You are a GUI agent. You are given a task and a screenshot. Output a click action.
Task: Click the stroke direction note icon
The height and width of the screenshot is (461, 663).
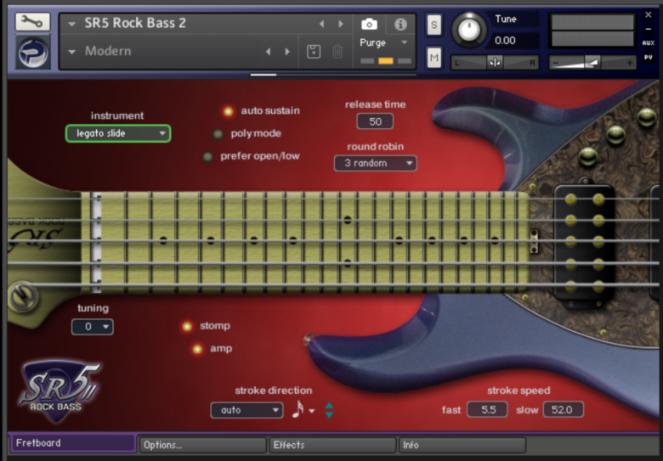[x=298, y=409]
